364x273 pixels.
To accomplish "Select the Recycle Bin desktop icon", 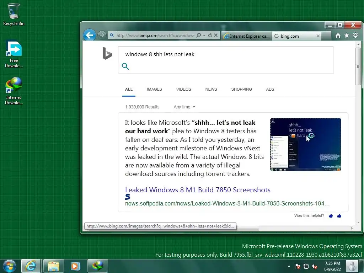I will [x=14, y=14].
